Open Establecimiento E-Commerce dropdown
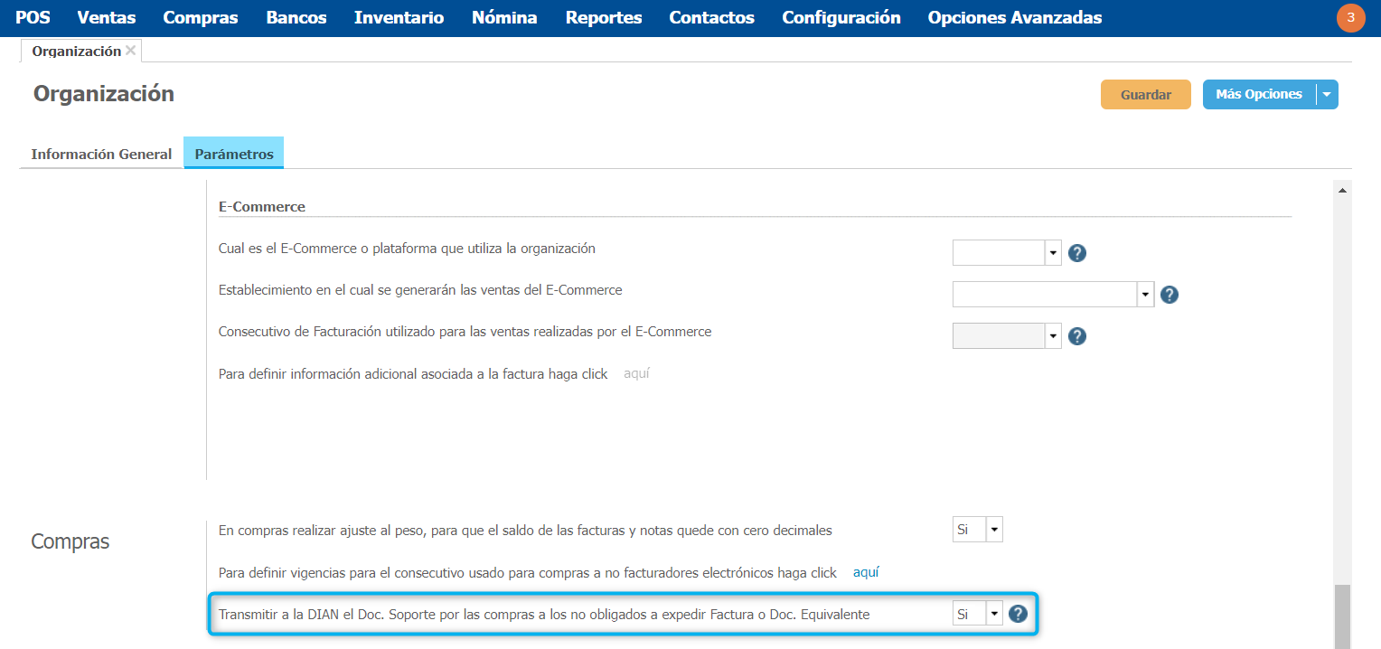 [1145, 295]
